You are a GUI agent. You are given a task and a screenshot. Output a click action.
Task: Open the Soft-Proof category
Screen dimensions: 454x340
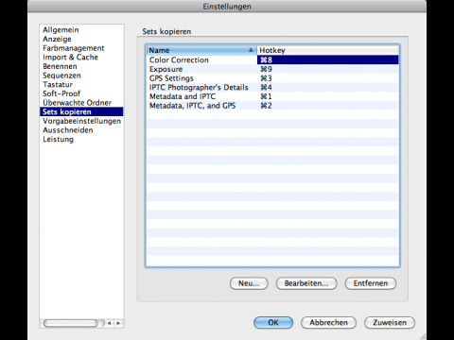click(x=81, y=93)
